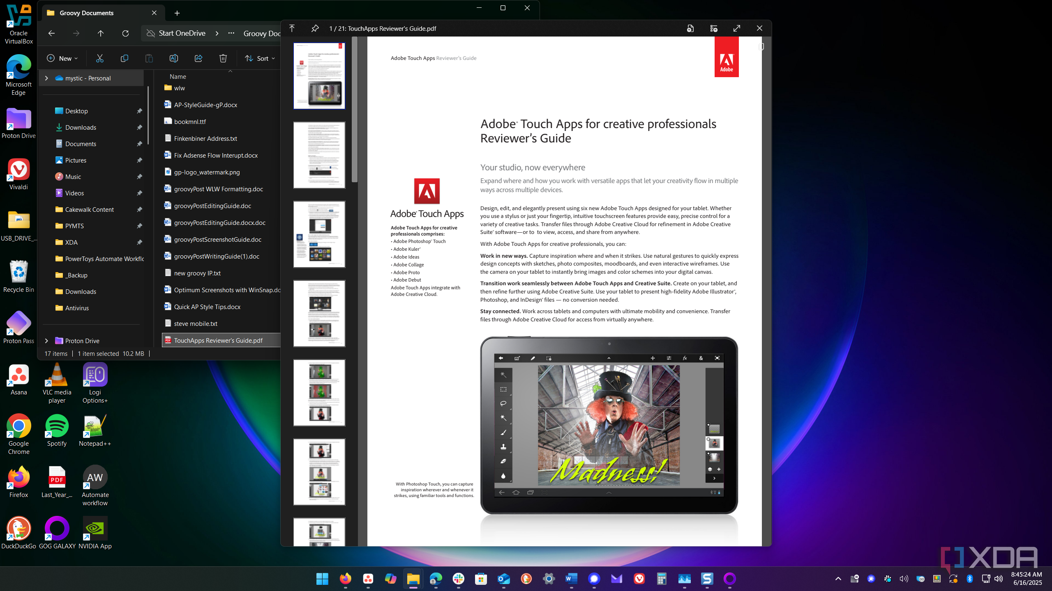Toggle the pin next to XDA folder

139,242
